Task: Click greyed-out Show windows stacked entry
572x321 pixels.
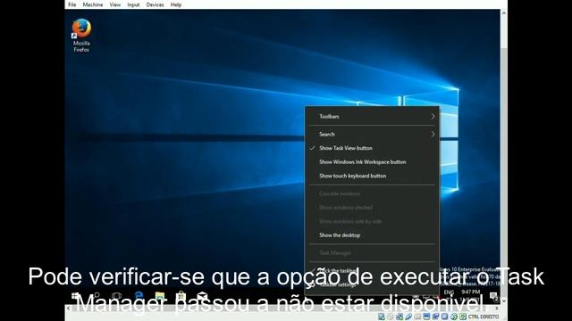Action: [372, 208]
